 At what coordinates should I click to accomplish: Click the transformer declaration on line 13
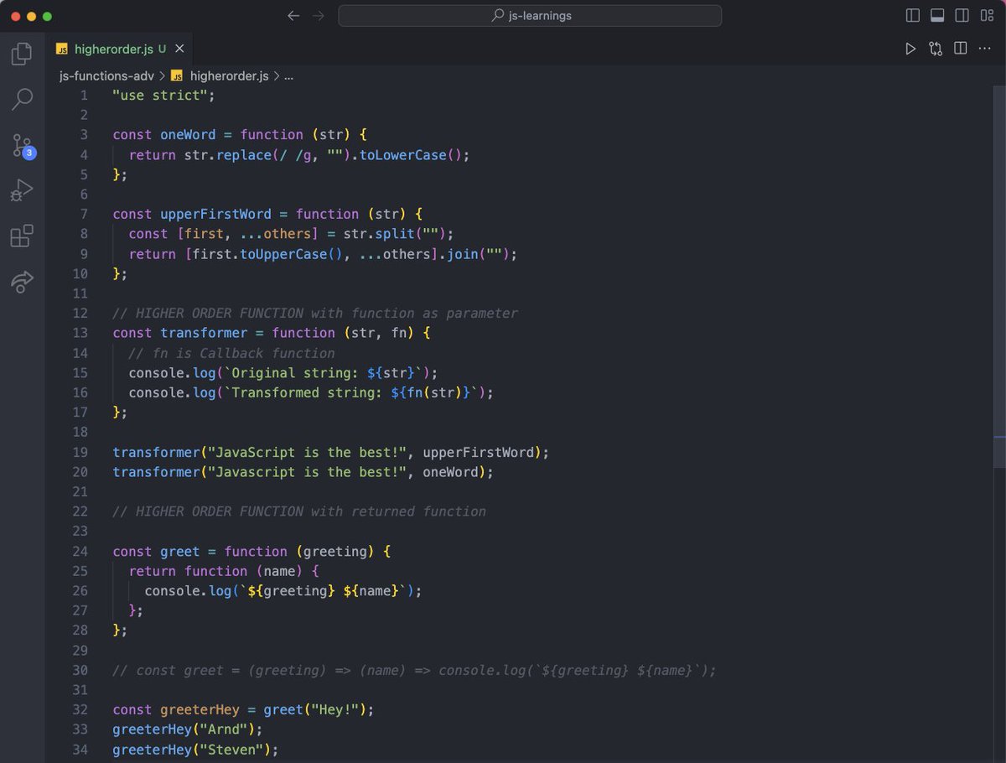click(204, 333)
